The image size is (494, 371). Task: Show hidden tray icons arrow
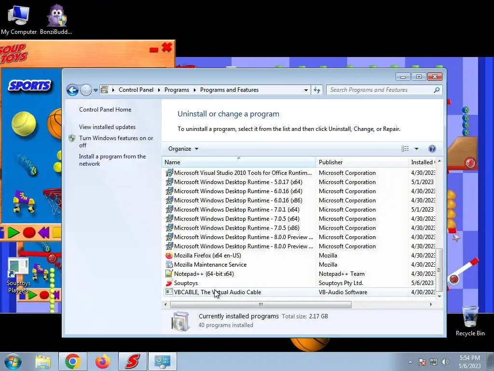point(410,362)
